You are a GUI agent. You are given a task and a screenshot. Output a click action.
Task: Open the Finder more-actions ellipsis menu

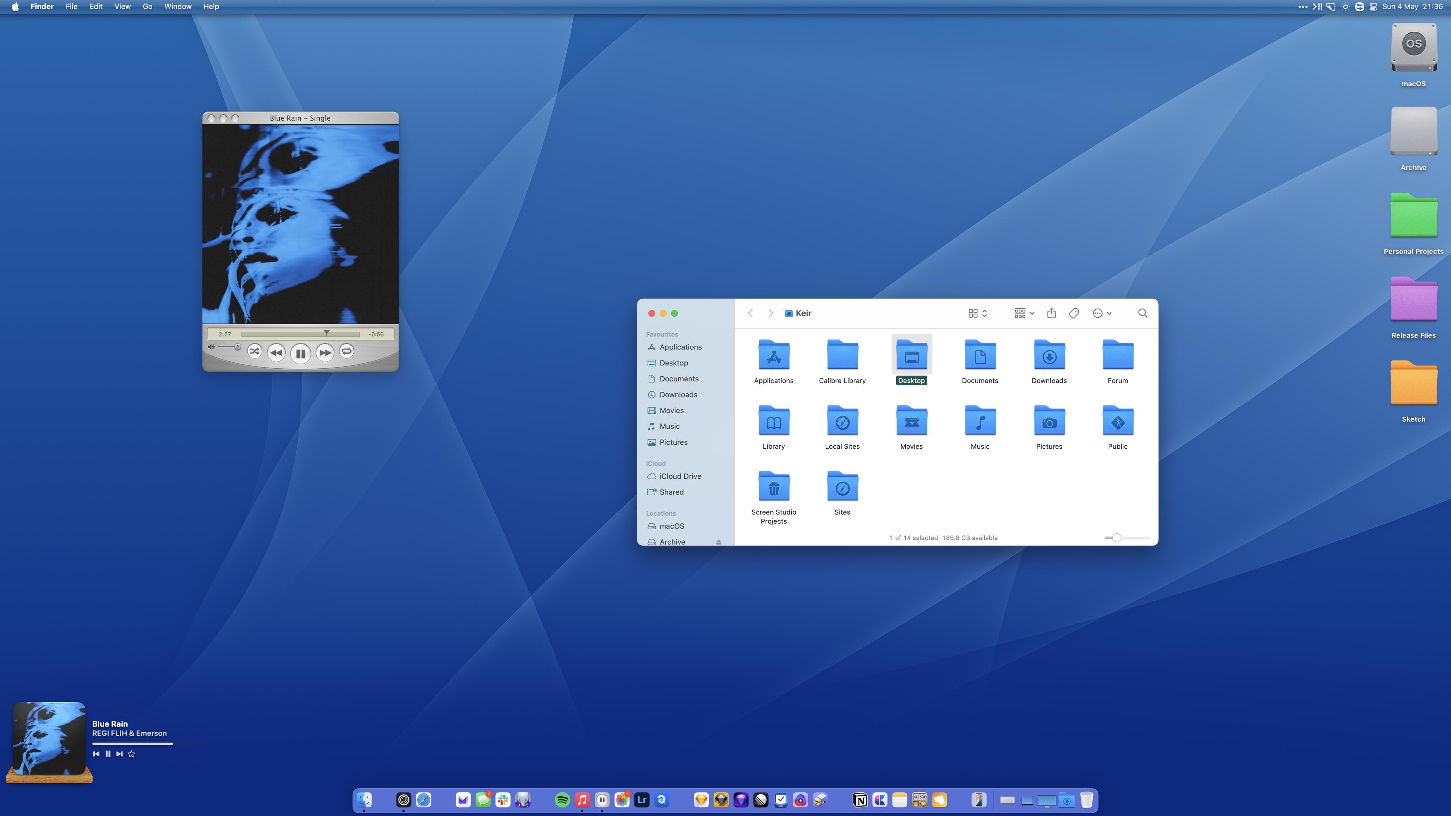coord(1102,313)
